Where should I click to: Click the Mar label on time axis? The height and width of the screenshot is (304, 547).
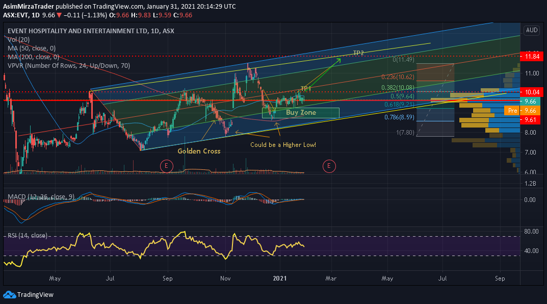pos(331,278)
